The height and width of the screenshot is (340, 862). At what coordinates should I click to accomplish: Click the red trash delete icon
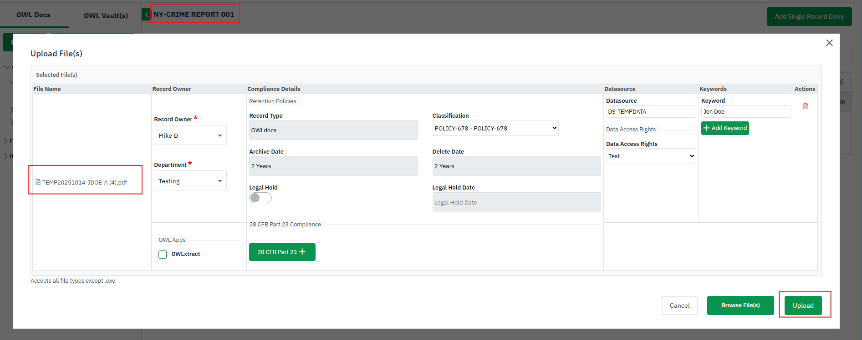[805, 106]
